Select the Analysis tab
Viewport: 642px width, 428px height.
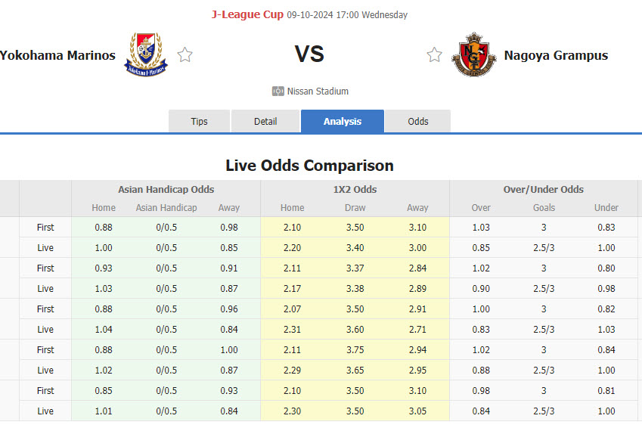(x=343, y=121)
